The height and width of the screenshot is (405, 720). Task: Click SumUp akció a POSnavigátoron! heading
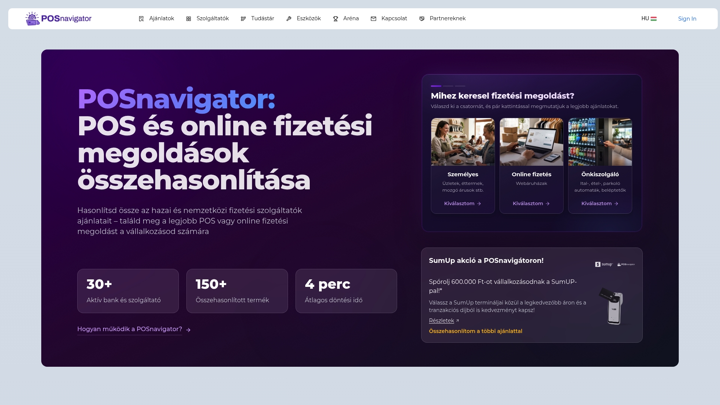click(x=486, y=261)
